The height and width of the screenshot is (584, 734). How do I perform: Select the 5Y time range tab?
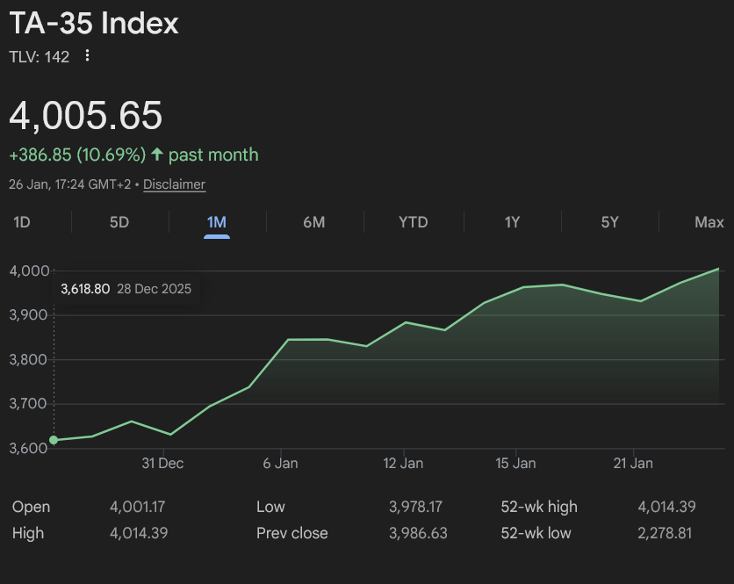tap(610, 222)
